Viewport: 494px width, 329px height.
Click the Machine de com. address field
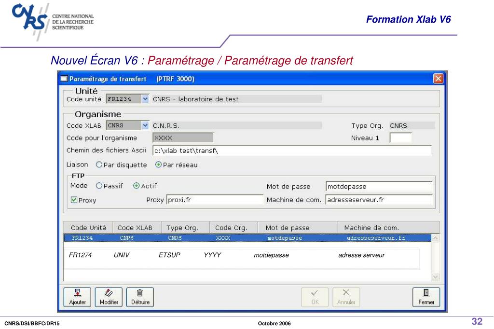coord(379,200)
